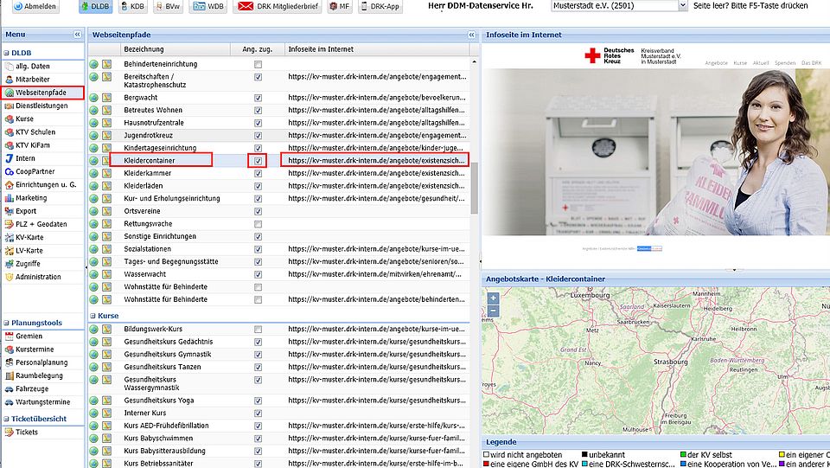Click the green 'der KV selbst' legend swatch
Viewport: 830px width, 468px height.
[682, 455]
